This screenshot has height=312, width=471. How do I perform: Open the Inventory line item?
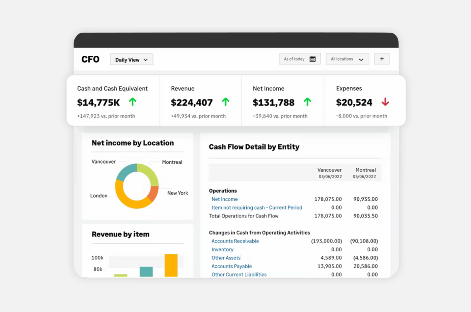tap(222, 249)
